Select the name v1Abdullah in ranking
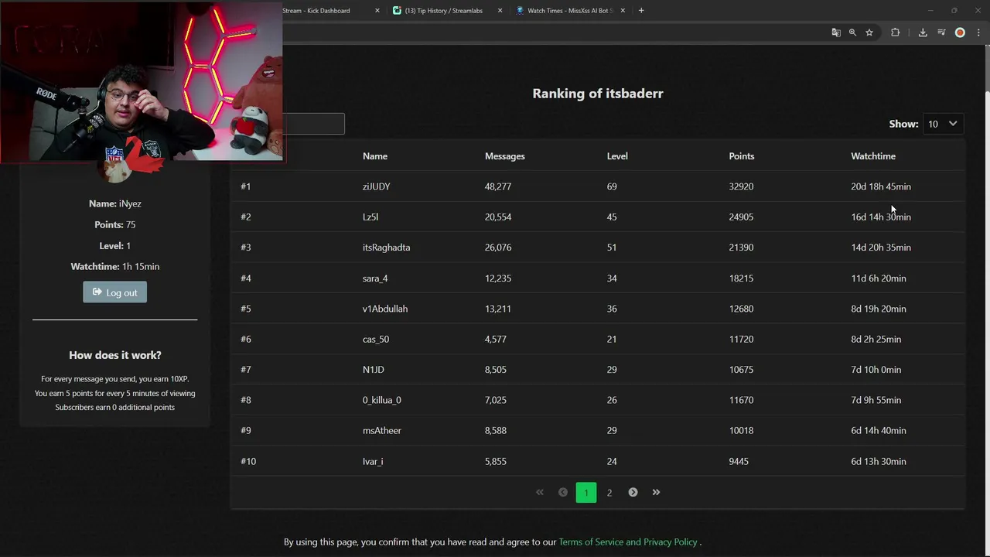 [x=385, y=309]
